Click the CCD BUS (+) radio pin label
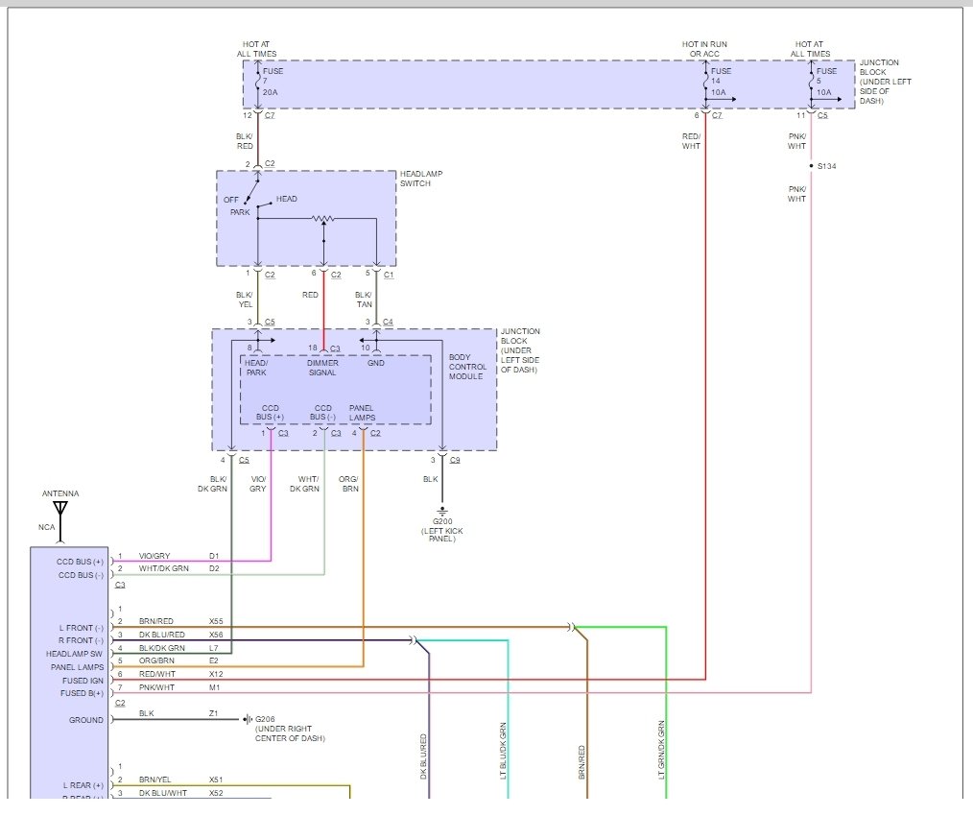Viewport: 973px width, 816px height. 81,561
